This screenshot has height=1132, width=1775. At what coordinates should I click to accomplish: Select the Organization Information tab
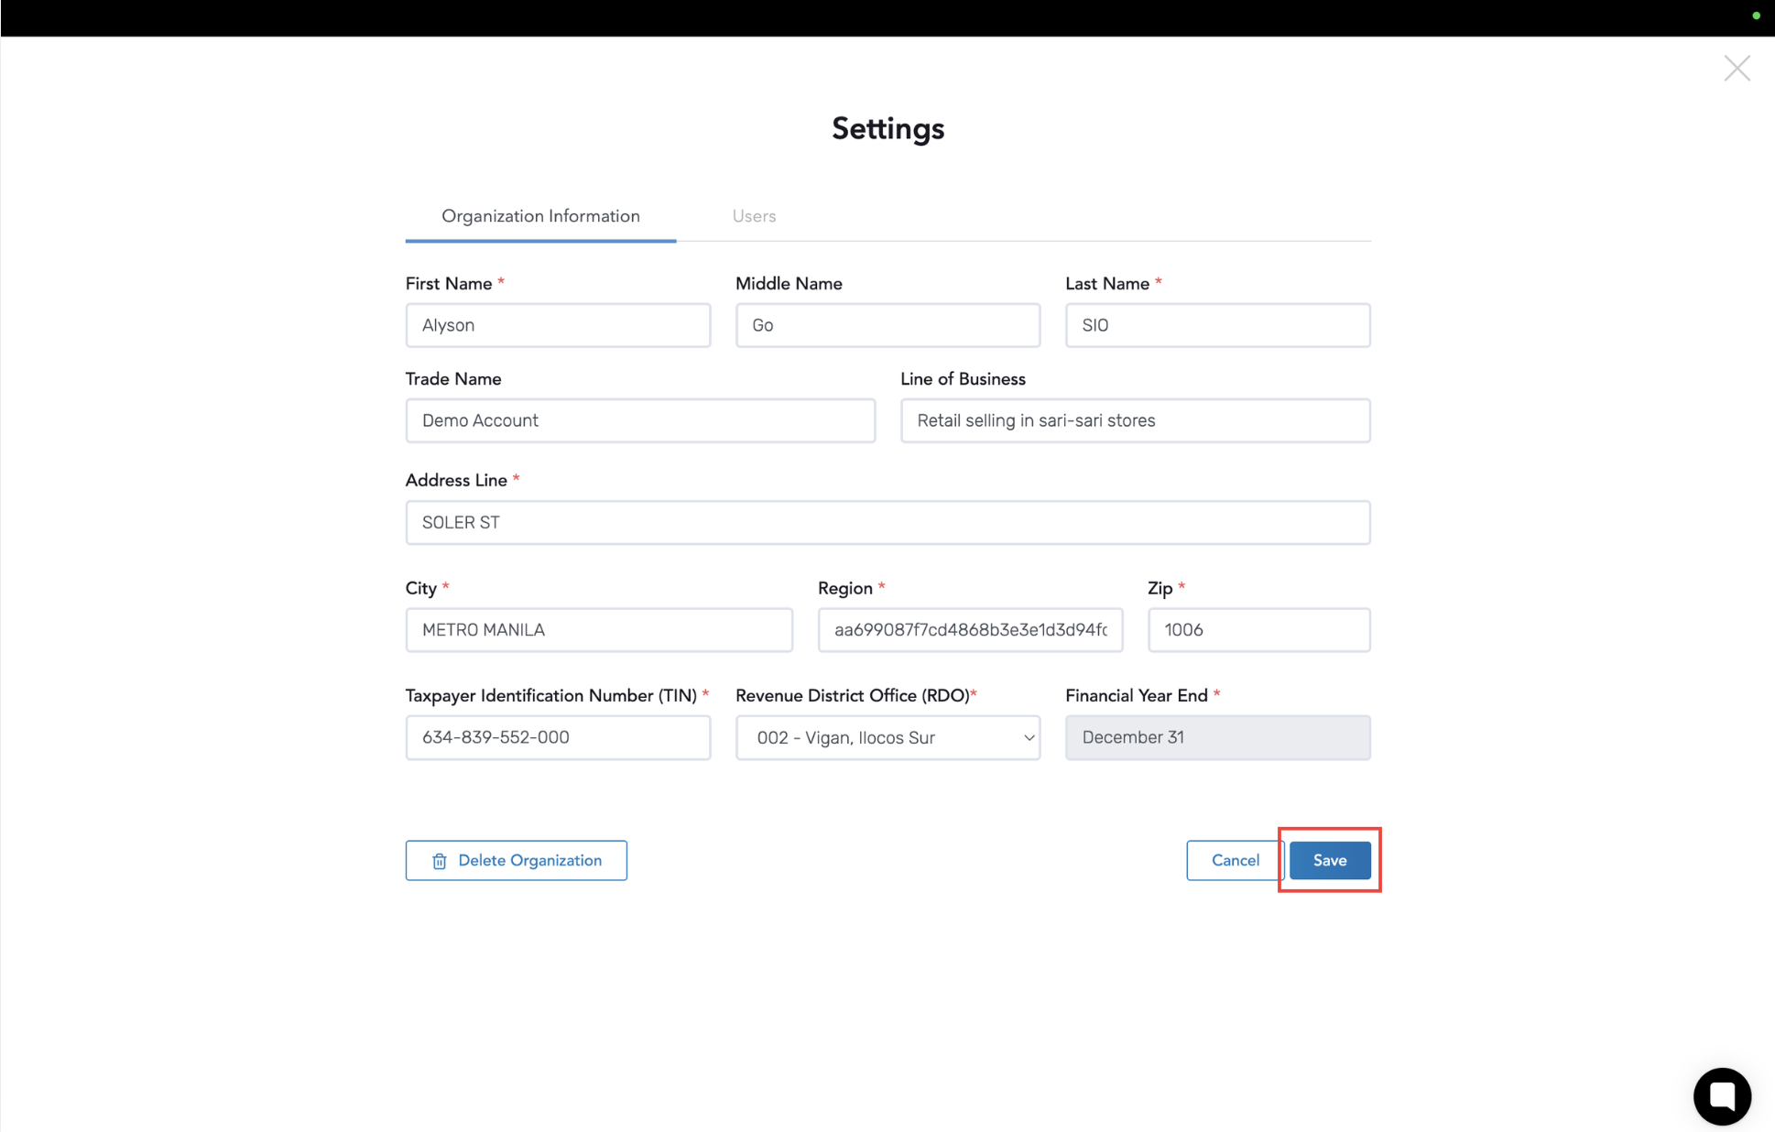pyautogui.click(x=540, y=216)
